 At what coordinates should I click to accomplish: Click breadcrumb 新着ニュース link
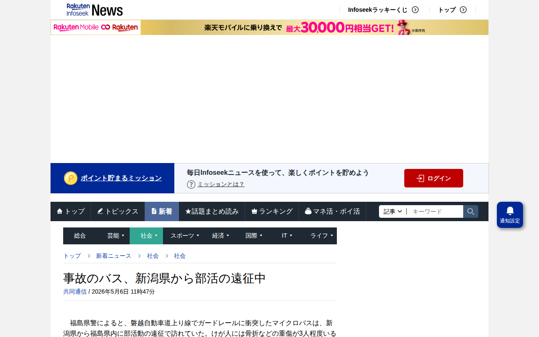pyautogui.click(x=114, y=256)
